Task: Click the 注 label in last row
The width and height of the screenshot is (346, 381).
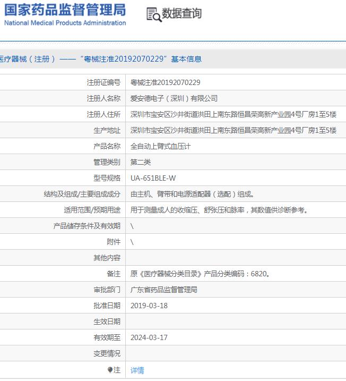Action: [117, 370]
